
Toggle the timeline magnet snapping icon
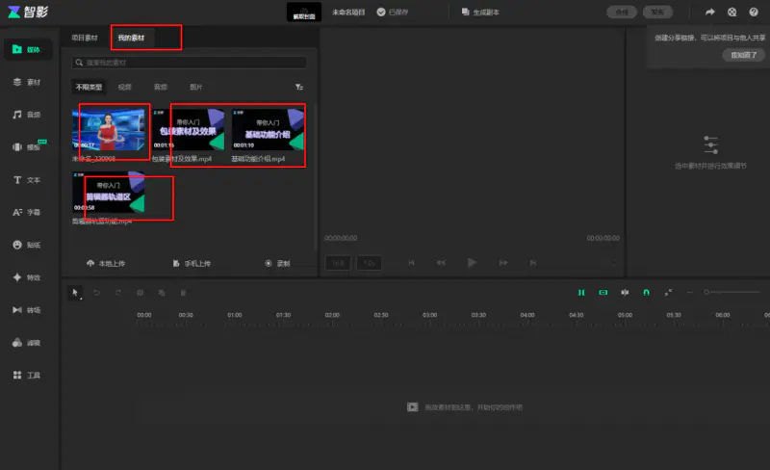647,292
